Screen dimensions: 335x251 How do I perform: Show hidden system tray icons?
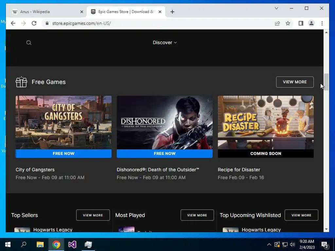(x=269, y=244)
